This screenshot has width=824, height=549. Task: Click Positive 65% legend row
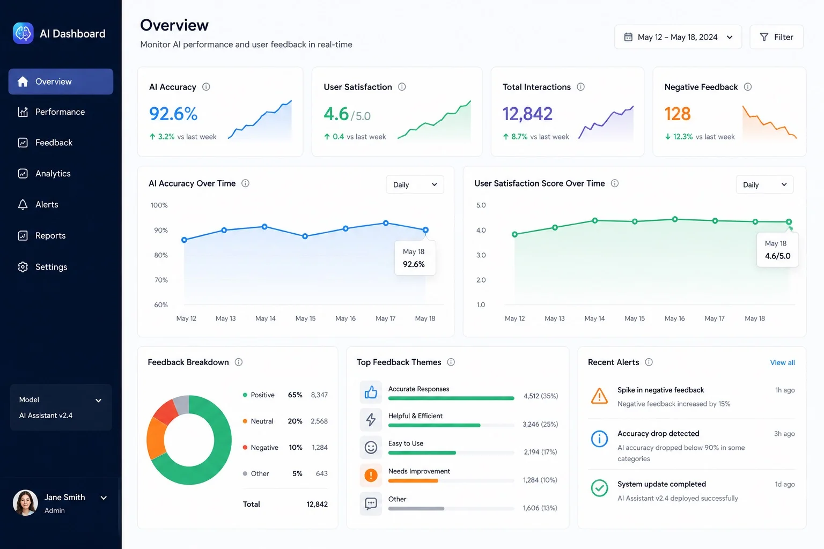[285, 395]
